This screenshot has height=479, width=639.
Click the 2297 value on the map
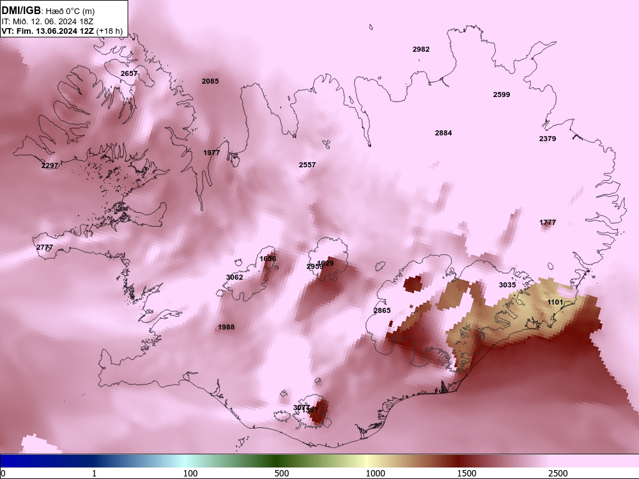(50, 166)
